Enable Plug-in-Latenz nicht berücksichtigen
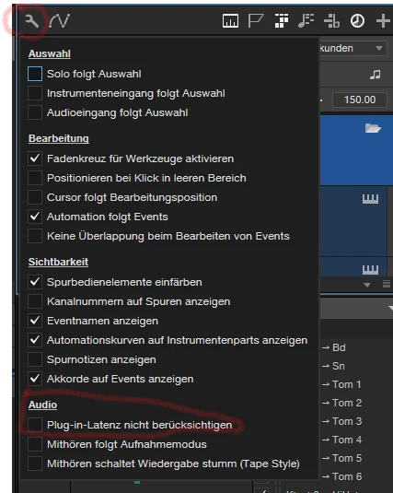 pyautogui.click(x=35, y=425)
